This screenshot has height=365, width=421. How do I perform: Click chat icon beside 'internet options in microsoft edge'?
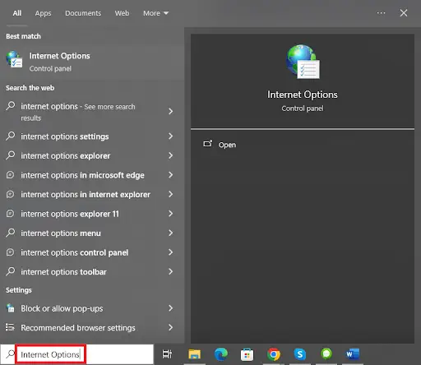(10, 175)
